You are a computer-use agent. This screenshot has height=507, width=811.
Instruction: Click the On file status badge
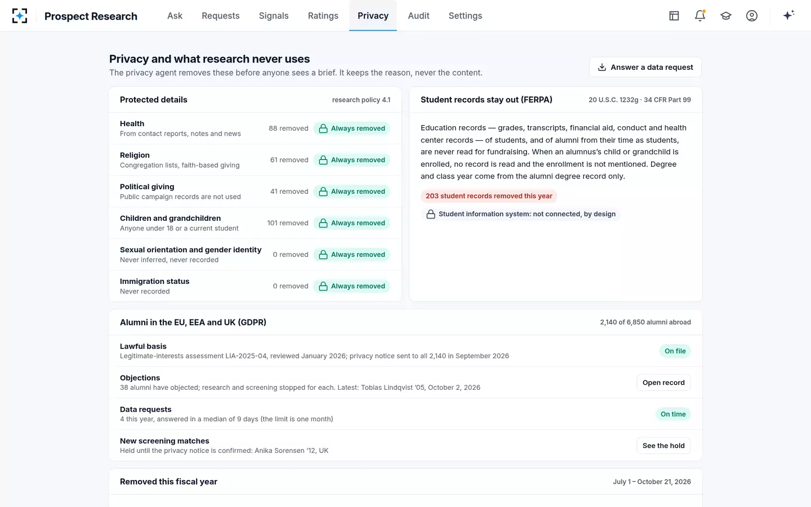[675, 351]
